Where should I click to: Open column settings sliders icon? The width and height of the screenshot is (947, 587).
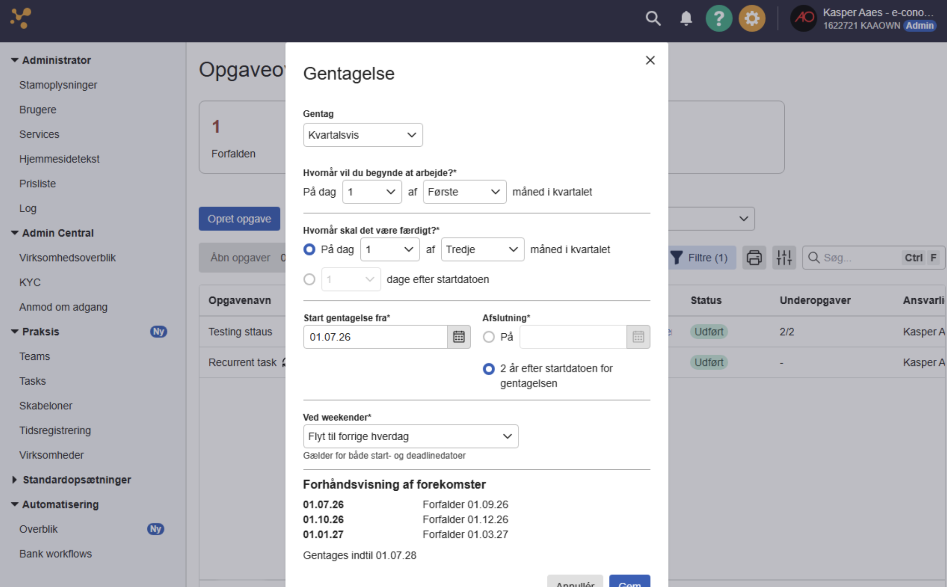pyautogui.click(x=784, y=258)
